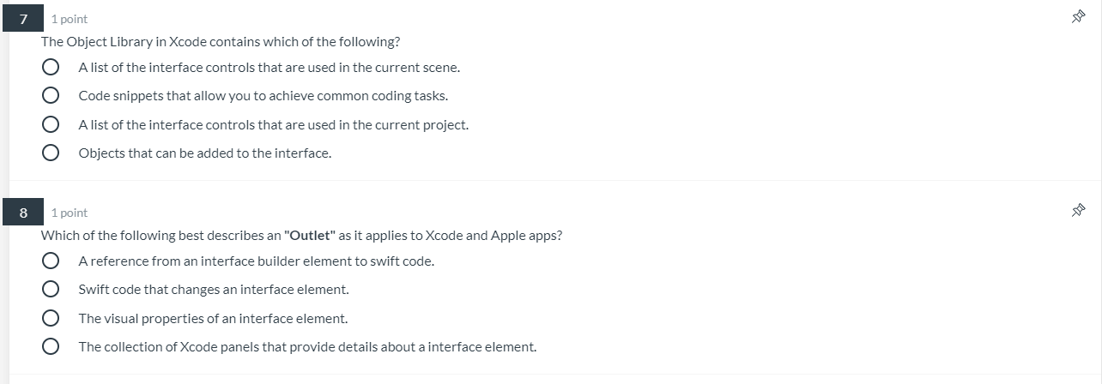Click answer text "Swift code that changes an interface element"

coord(213,290)
